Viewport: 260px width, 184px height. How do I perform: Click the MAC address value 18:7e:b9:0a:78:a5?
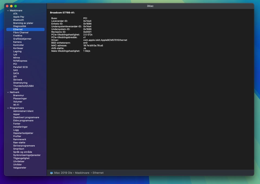pyautogui.click(x=93, y=45)
